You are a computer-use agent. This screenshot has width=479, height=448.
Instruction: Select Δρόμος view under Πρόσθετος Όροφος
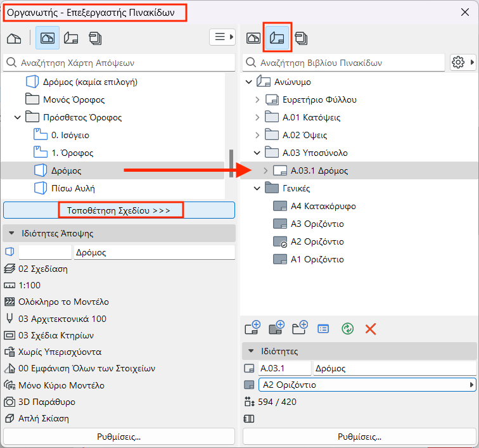113,170
